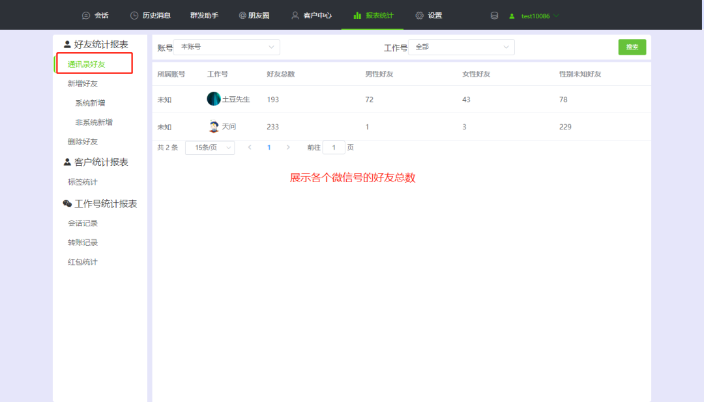
Task: Click the 所属账号 column header
Action: pyautogui.click(x=171, y=74)
